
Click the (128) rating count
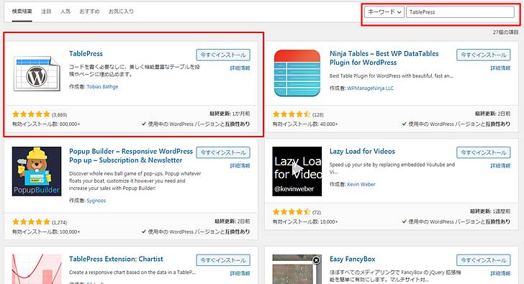coord(318,114)
